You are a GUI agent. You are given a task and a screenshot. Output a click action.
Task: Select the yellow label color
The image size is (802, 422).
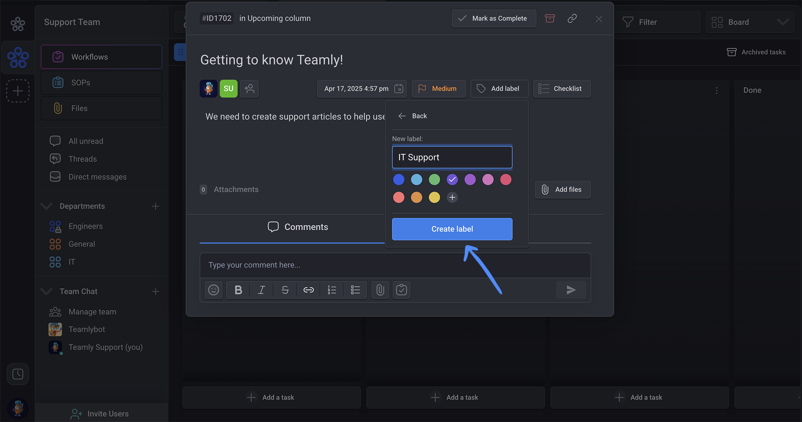point(434,197)
